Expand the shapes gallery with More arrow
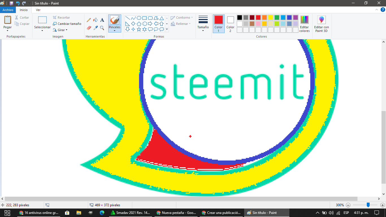Viewport: 386px width, 217px height. pyautogui.click(x=167, y=29)
